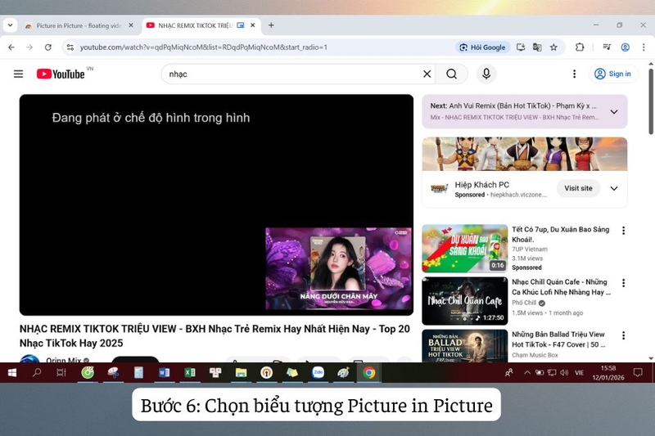Open the Phố Chill channel name
The width and height of the screenshot is (655, 436).
click(524, 303)
